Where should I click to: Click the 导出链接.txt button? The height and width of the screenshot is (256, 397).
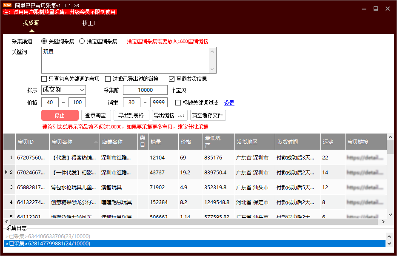point(170,115)
